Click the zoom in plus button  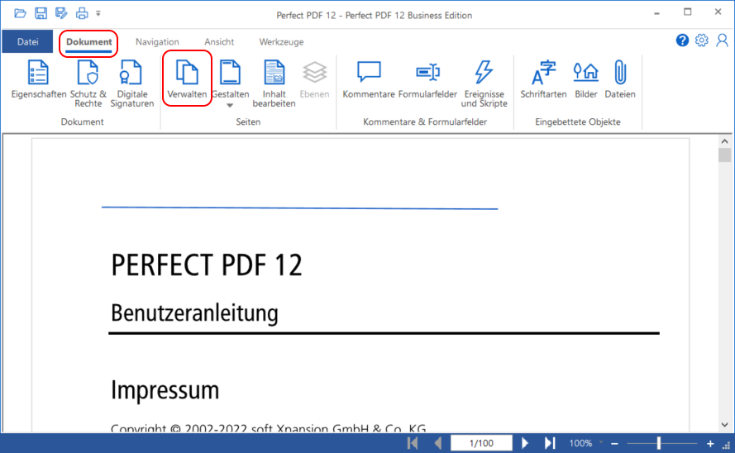tap(710, 443)
